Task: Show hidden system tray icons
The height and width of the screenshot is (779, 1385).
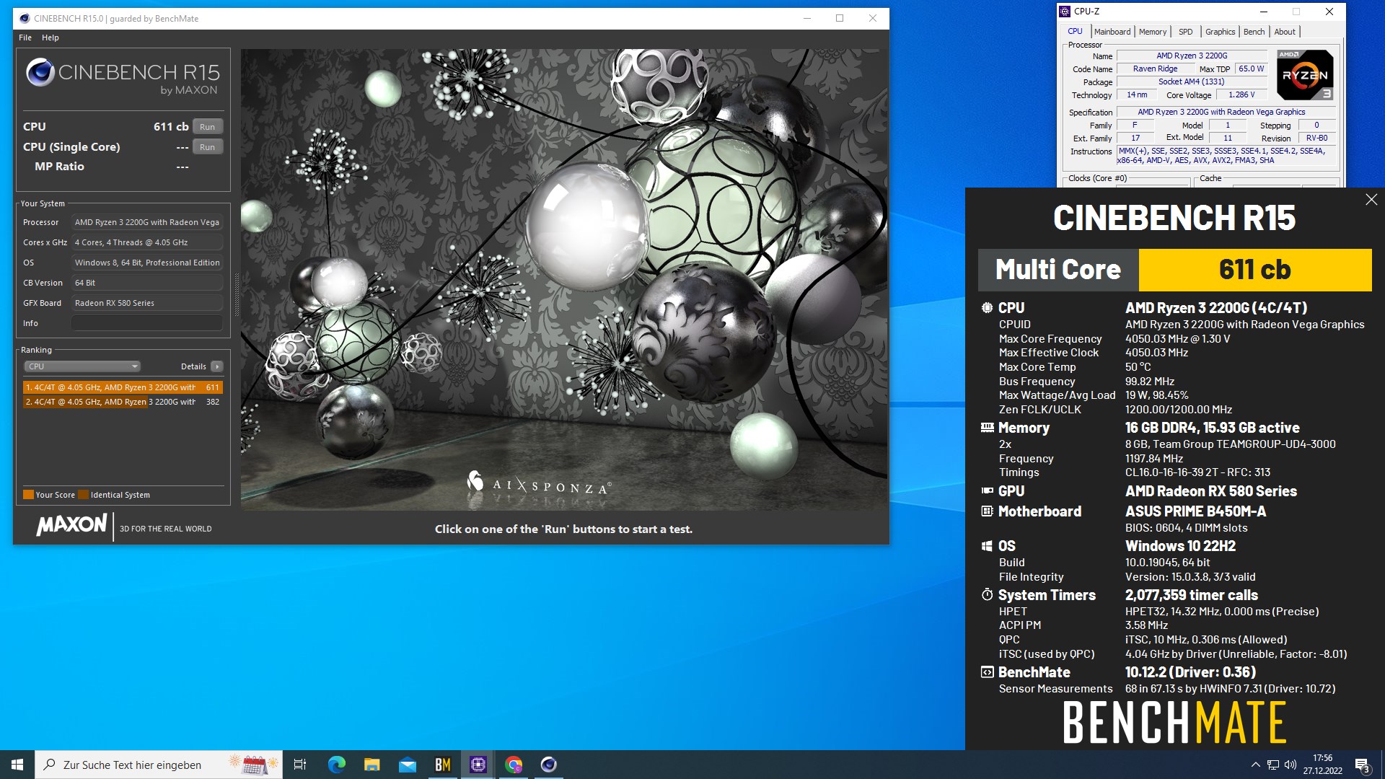Action: tap(1255, 765)
